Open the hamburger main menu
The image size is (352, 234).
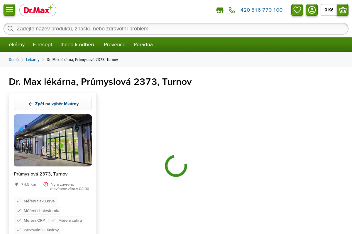[x=9, y=10]
